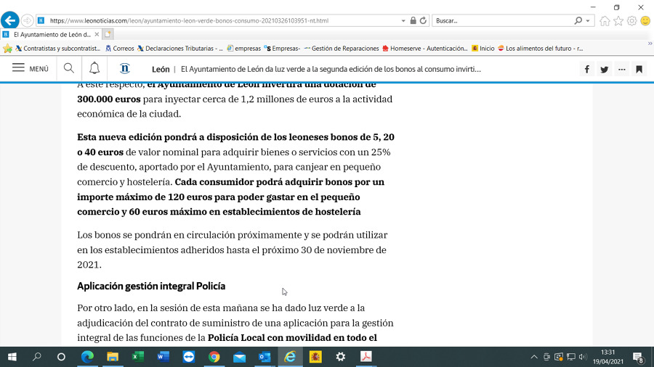Open the favorites star in the browser toolbar
654x367 pixels.
(618, 20)
